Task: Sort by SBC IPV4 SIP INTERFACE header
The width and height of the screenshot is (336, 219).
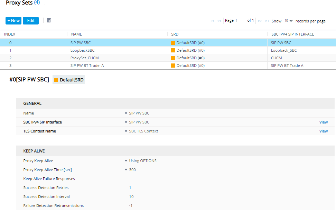Action: pos(293,34)
